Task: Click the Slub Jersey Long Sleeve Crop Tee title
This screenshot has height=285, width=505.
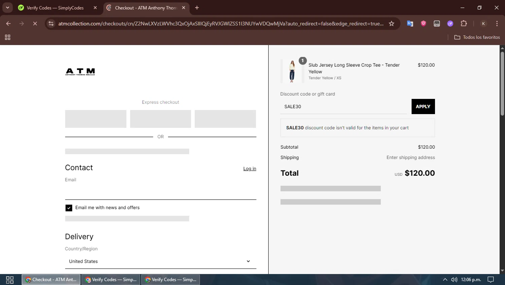Action: pyautogui.click(x=354, y=68)
